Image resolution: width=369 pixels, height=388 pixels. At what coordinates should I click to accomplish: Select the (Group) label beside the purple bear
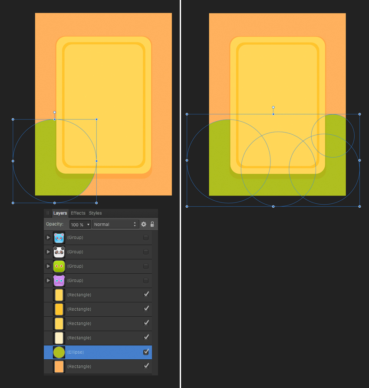coord(75,281)
